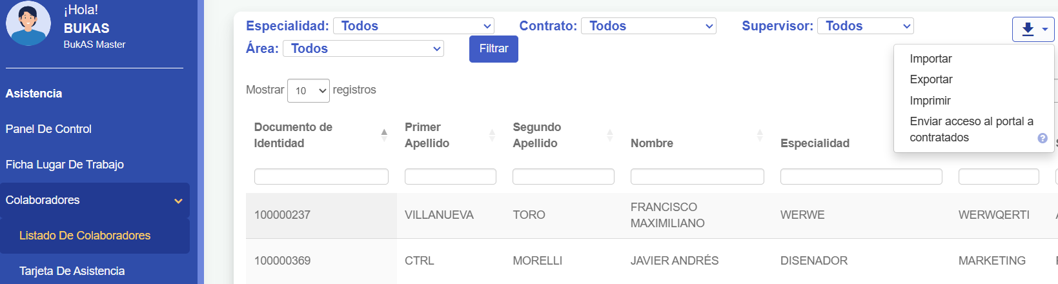The image size is (1058, 284).
Task: Open Panel De Control in sidebar
Action: pos(48,129)
